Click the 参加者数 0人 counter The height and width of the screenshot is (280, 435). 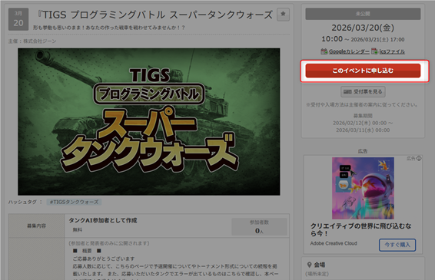pos(260,227)
